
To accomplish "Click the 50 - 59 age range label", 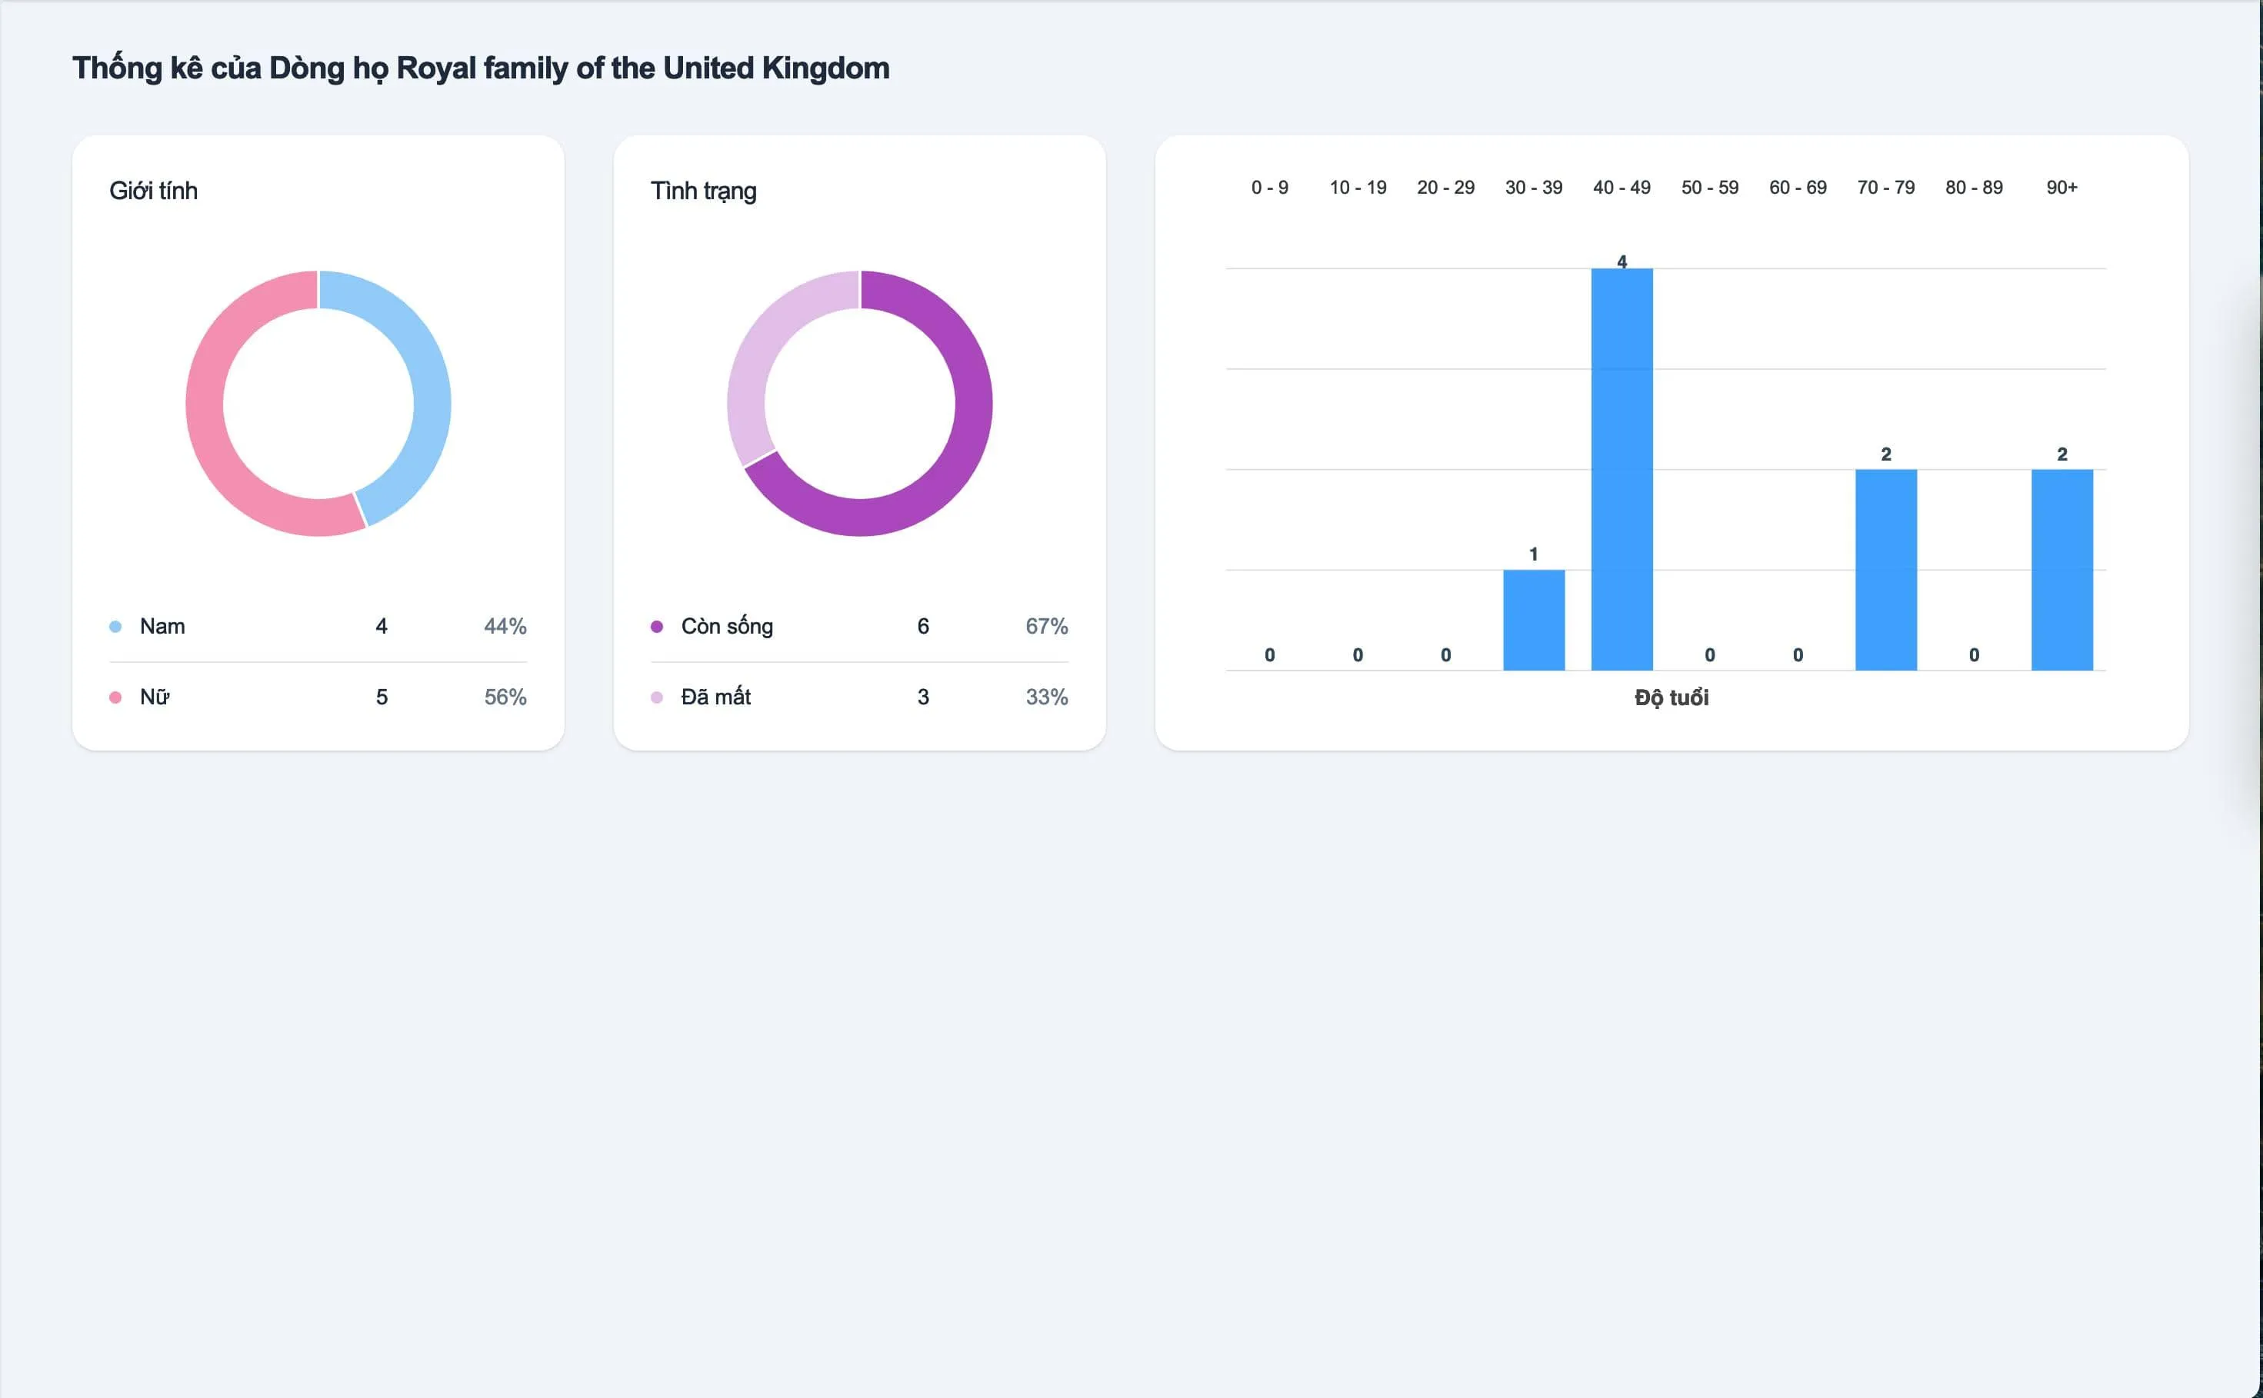I will pyautogui.click(x=1709, y=188).
